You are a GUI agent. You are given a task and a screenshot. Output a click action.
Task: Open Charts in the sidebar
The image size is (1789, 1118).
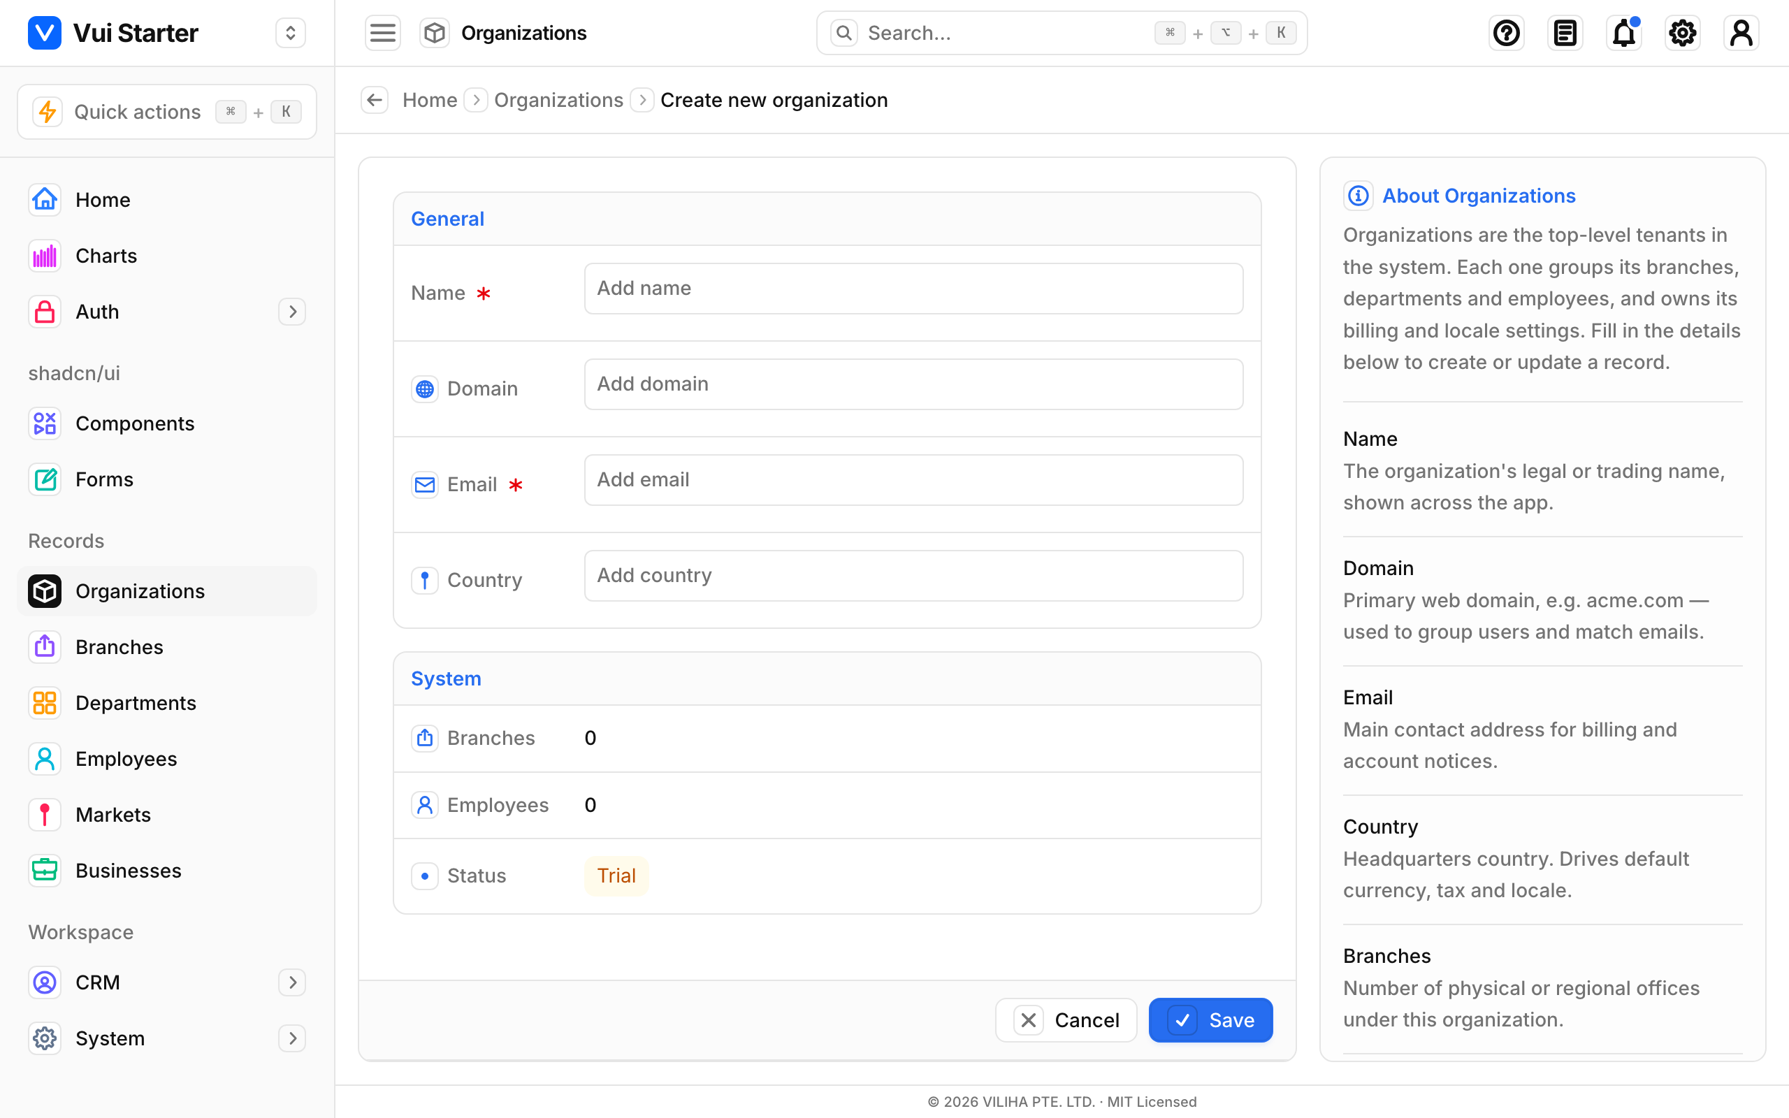pyautogui.click(x=167, y=256)
